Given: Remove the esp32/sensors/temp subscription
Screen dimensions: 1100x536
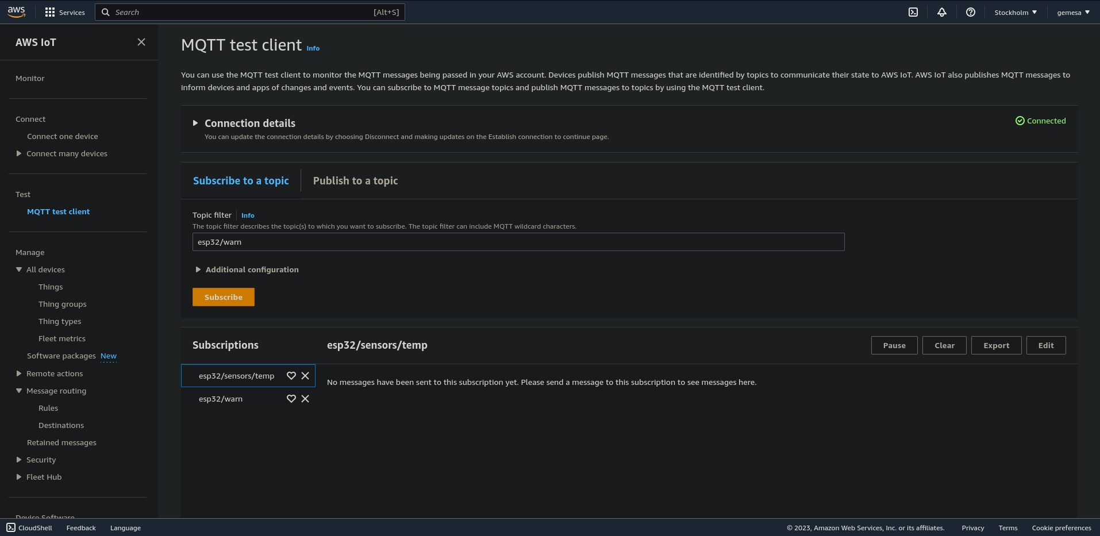Looking at the screenshot, I should pyautogui.click(x=305, y=376).
